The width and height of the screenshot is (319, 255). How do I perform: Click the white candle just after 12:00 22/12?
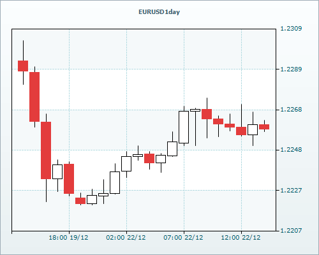click(253, 129)
